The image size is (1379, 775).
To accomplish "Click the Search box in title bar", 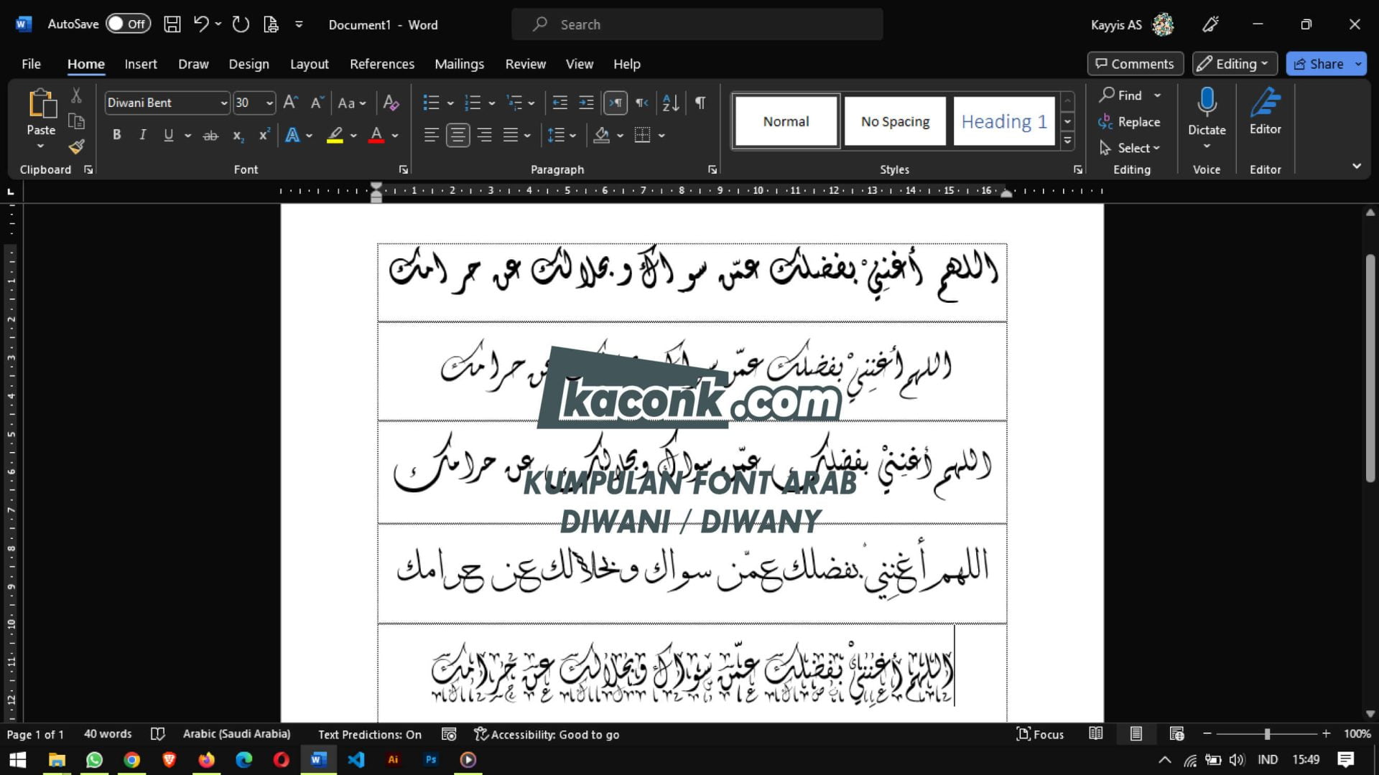I will point(697,24).
